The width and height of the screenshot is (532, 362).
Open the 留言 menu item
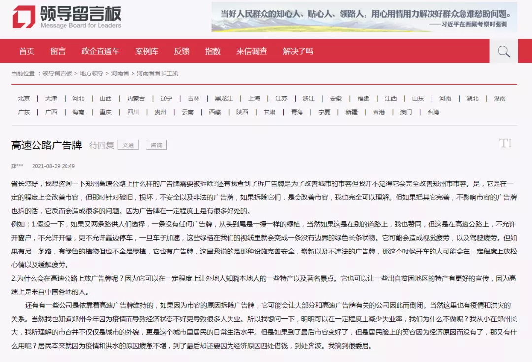point(58,51)
